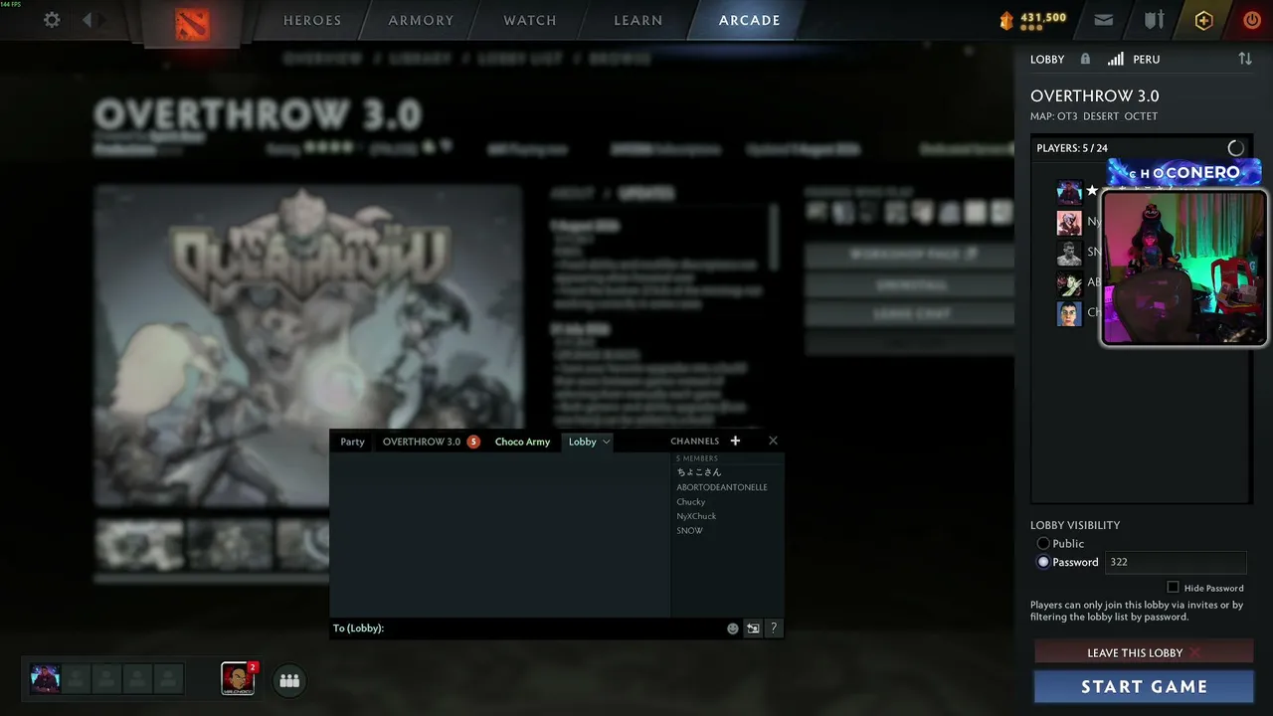Open the CHANNELS list
Viewport: 1273px width, 716px height.
tap(694, 442)
